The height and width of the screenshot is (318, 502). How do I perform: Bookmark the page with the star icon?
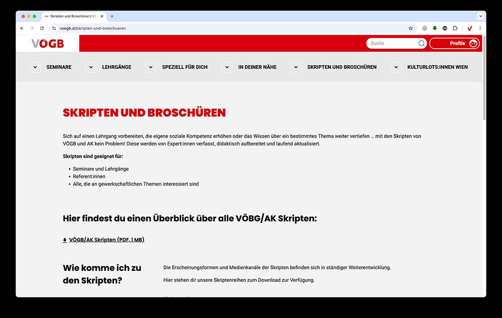tap(411, 28)
